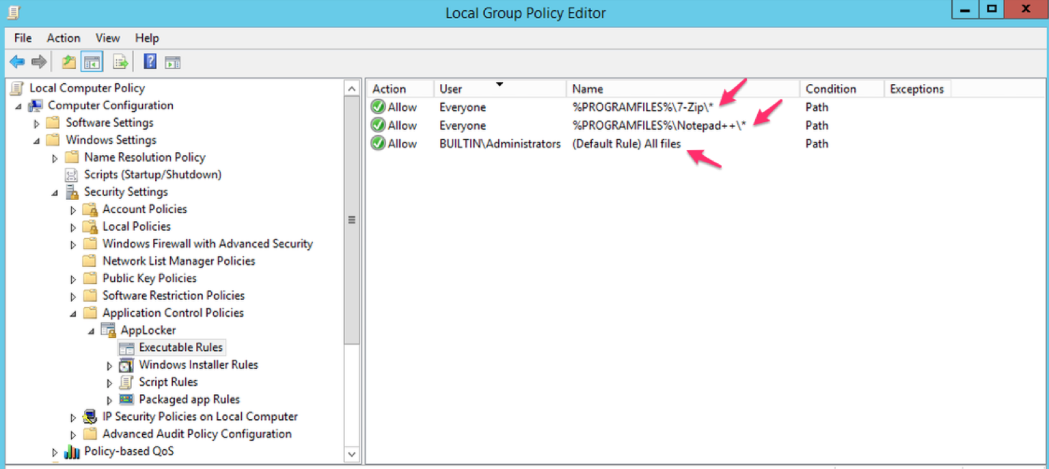Click the up one level folder icon
The image size is (1049, 469).
68,61
